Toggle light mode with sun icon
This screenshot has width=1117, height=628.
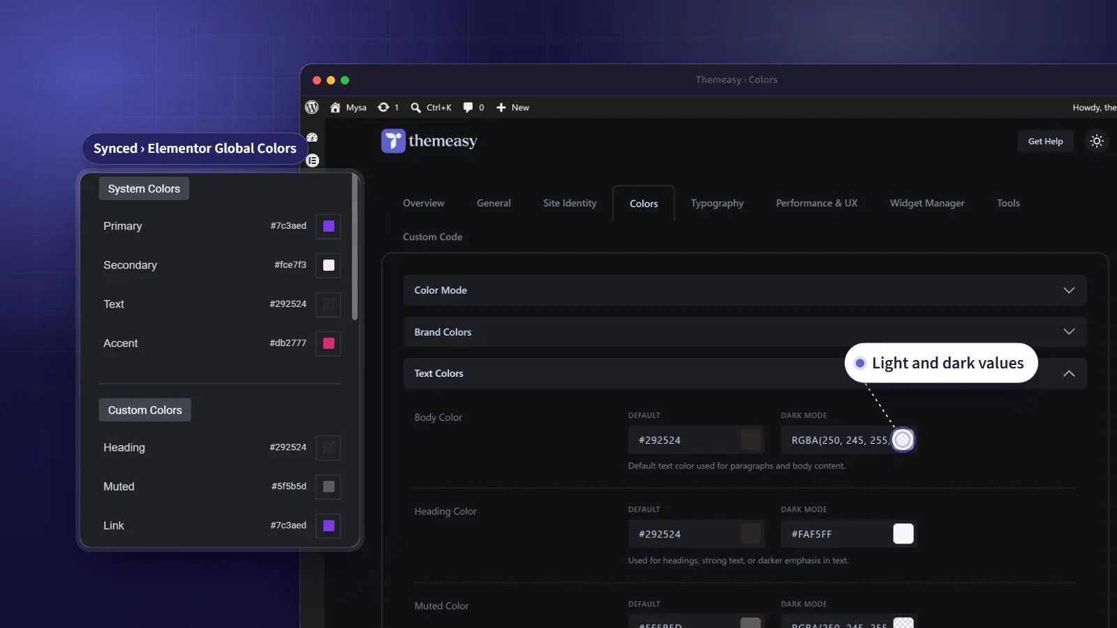click(1097, 141)
